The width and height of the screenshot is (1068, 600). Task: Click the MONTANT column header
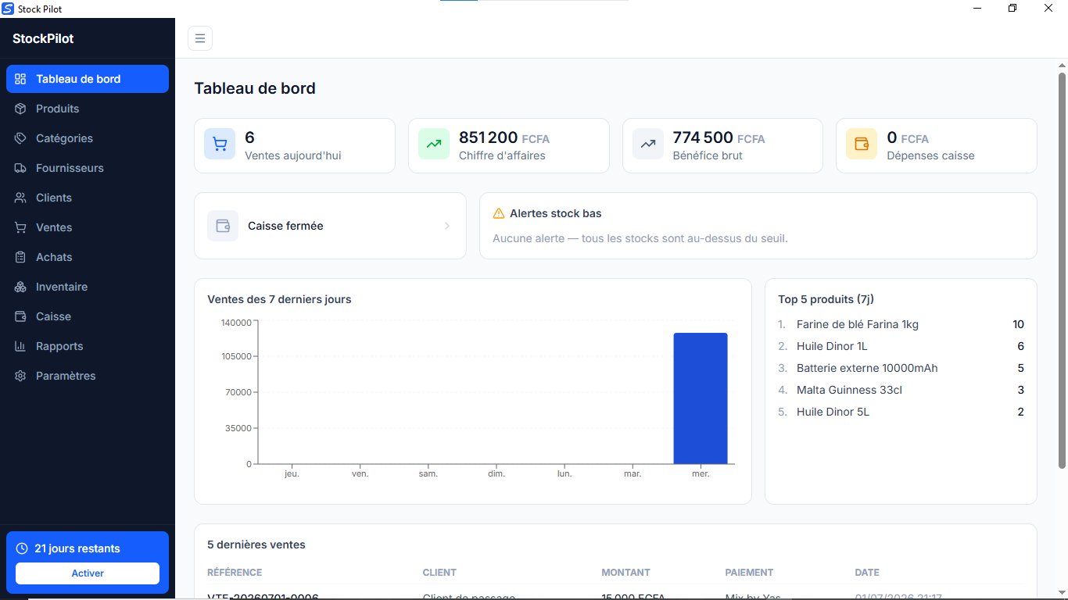(x=625, y=573)
